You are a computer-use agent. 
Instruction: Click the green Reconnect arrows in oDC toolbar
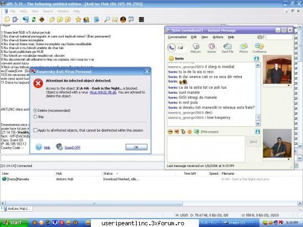(x=34, y=19)
